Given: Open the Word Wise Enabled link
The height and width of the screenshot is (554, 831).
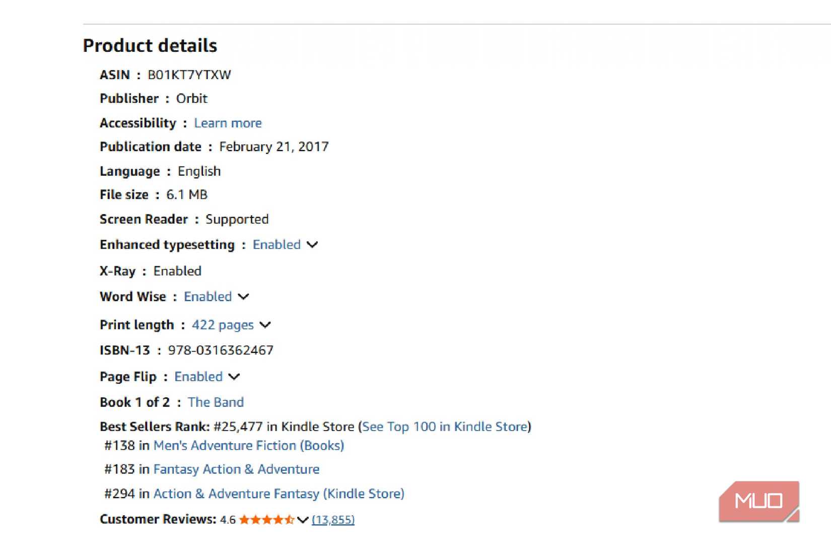Looking at the screenshot, I should click(x=207, y=297).
